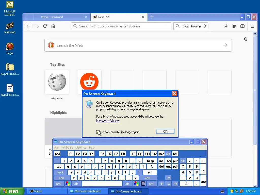Toggle the browser sidebars icon
Screen dimensions: 260x195
[x=242, y=26]
